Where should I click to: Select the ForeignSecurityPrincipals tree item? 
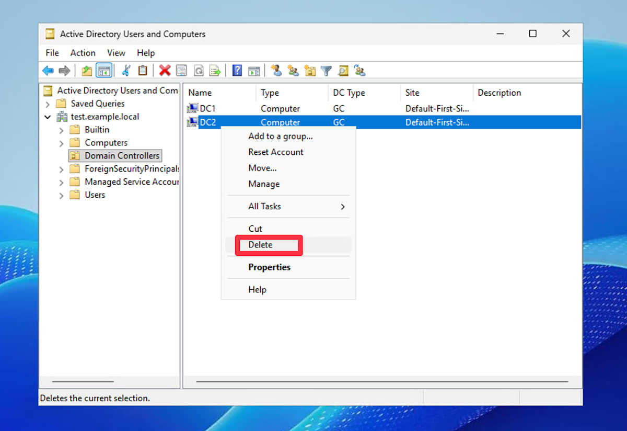click(132, 169)
